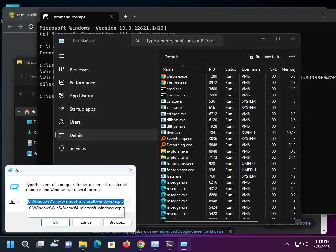Image resolution: width=336 pixels, height=252 pixels.
Task: Choose autocomplete suggestion path in Run dialog
Action: (x=76, y=208)
